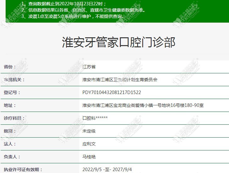Click the responsible person name 马桂艳
Viewport: 229px width, 173px height.
[89, 157]
